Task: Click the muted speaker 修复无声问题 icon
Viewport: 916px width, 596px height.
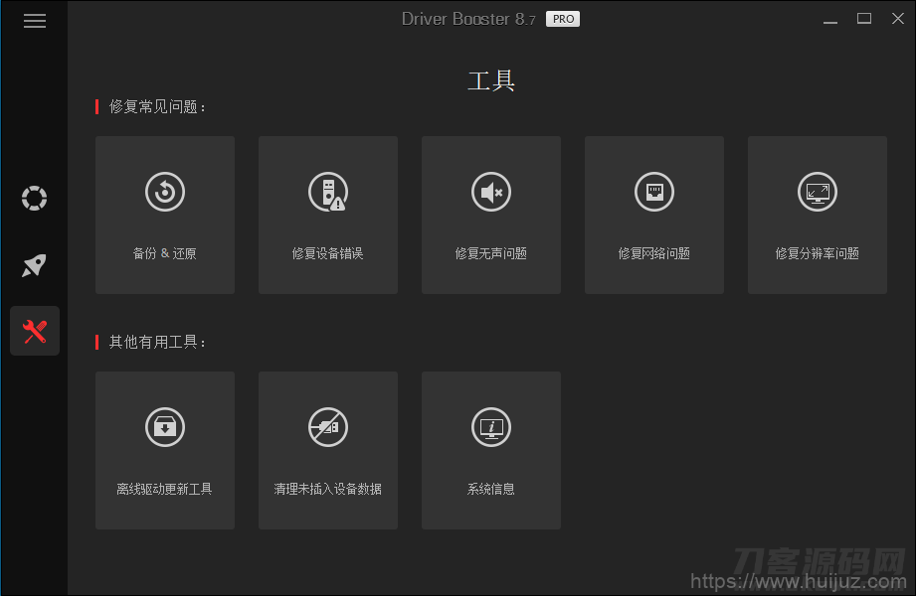Action: tap(491, 192)
